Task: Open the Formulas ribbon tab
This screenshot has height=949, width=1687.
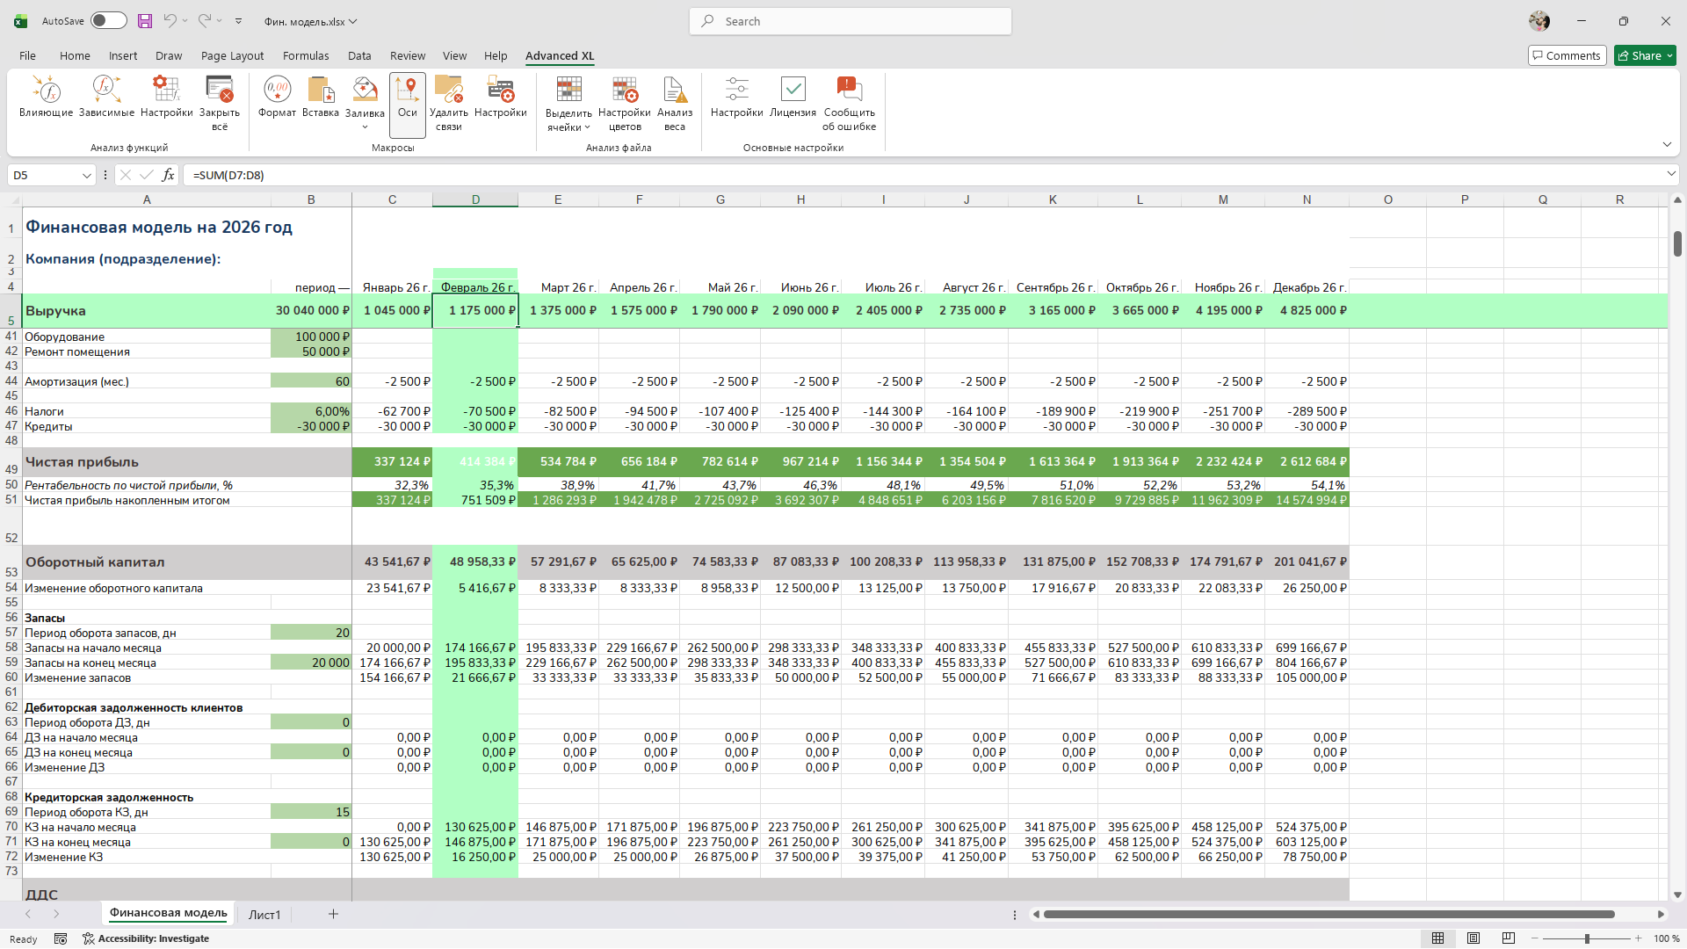Action: (x=306, y=55)
